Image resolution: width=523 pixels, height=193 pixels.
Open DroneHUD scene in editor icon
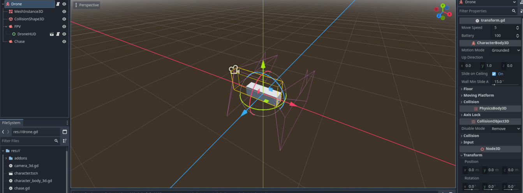pos(51,34)
